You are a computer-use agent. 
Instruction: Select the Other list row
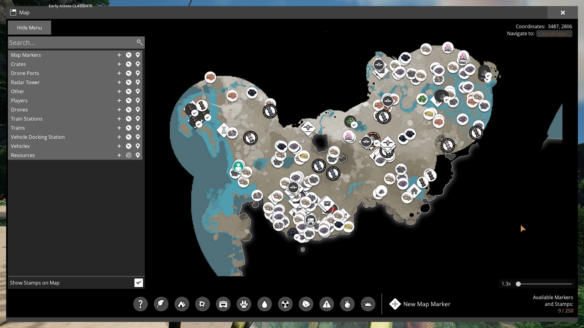pyautogui.click(x=75, y=92)
